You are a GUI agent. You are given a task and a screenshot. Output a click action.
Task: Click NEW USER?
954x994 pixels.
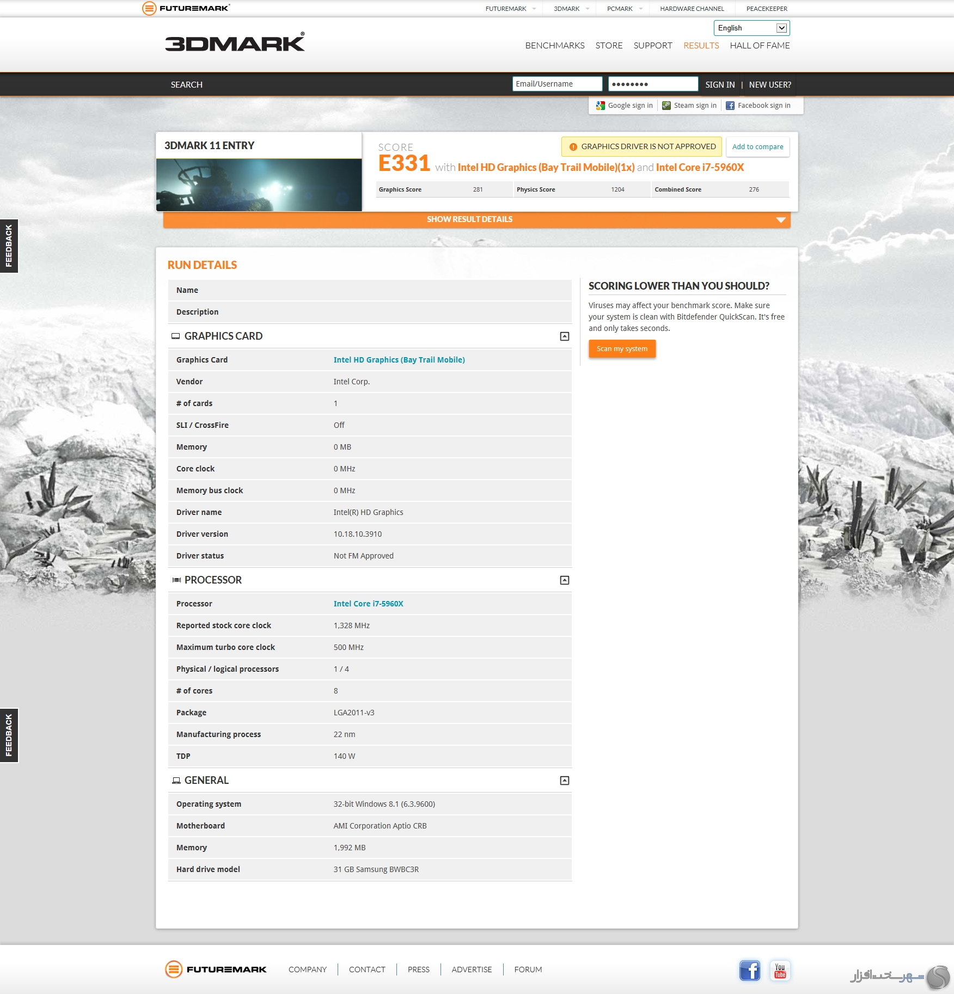[x=770, y=85]
